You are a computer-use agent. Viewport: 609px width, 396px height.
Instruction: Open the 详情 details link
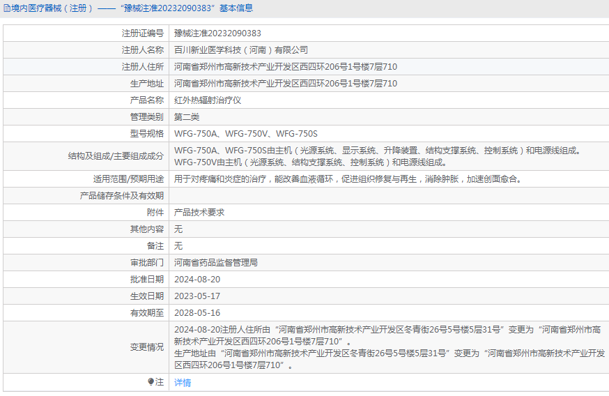point(183,383)
